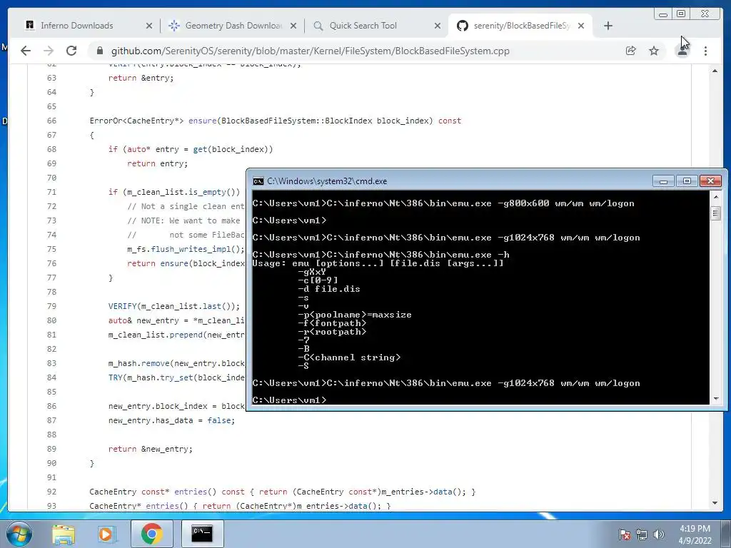Viewport: 731px width, 548px height.
Task: Select the serenity/BlockBasedFileSystem tab
Action: (x=522, y=26)
